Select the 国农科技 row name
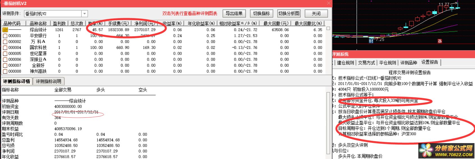The width and height of the screenshot is (475, 159). (38, 47)
